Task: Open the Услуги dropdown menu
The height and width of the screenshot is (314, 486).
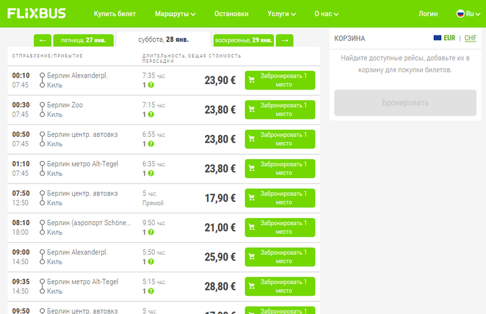Action: point(282,14)
